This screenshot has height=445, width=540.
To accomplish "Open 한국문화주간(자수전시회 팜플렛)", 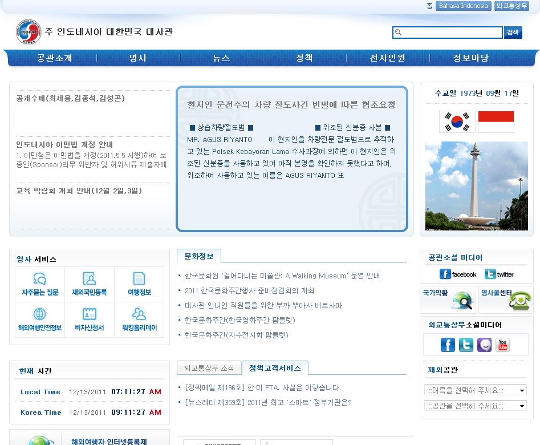I will 236,335.
